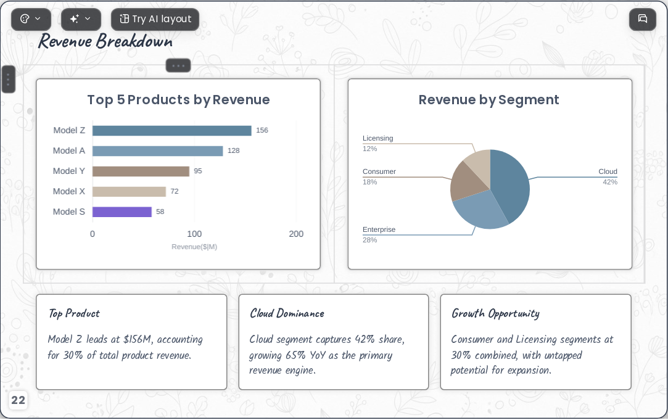Viewport: 668px width, 420px height.
Task: Select the Top 5 Products by Revenue heading
Action: tap(178, 100)
